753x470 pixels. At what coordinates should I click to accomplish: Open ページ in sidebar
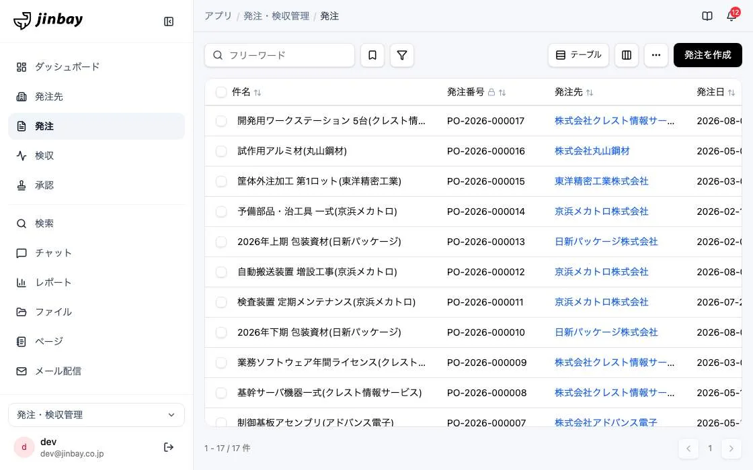[97, 342]
